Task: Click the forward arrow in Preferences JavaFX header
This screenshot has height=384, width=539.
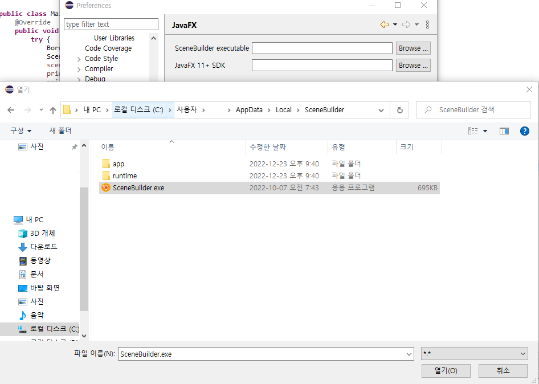Action: point(406,24)
